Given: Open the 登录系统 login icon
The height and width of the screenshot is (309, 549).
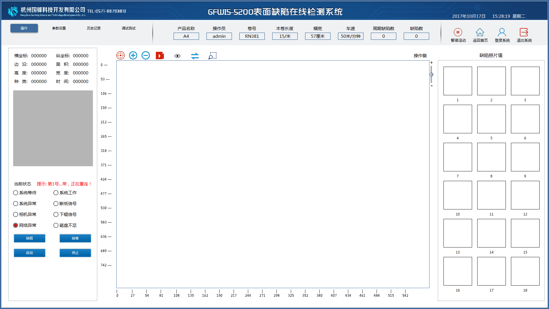Looking at the screenshot, I should tap(502, 32).
